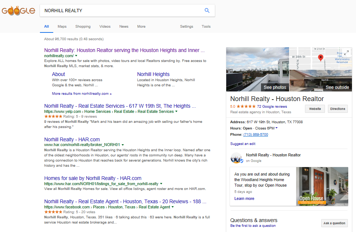This screenshot has height=232, width=356.
Task: Click the Norhill Realty - Houston Realtor panel title
Action: point(277,99)
